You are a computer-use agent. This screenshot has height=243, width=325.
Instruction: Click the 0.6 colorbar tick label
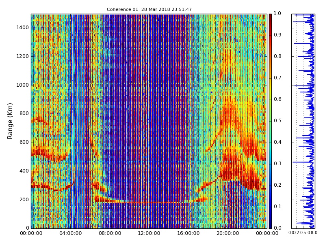click(x=277, y=99)
